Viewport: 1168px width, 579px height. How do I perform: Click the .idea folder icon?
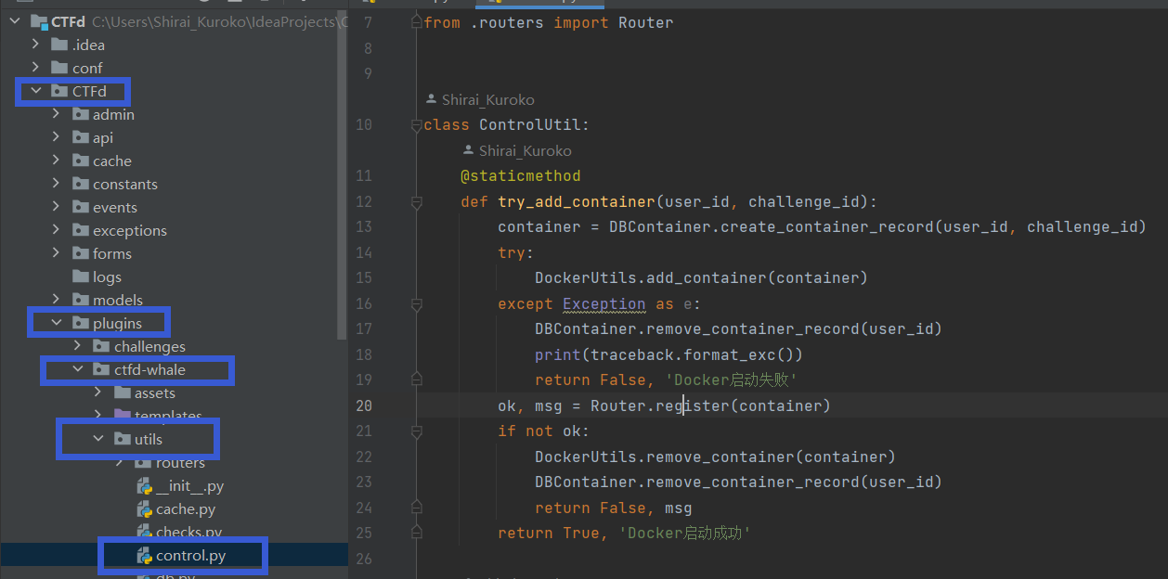click(x=59, y=45)
